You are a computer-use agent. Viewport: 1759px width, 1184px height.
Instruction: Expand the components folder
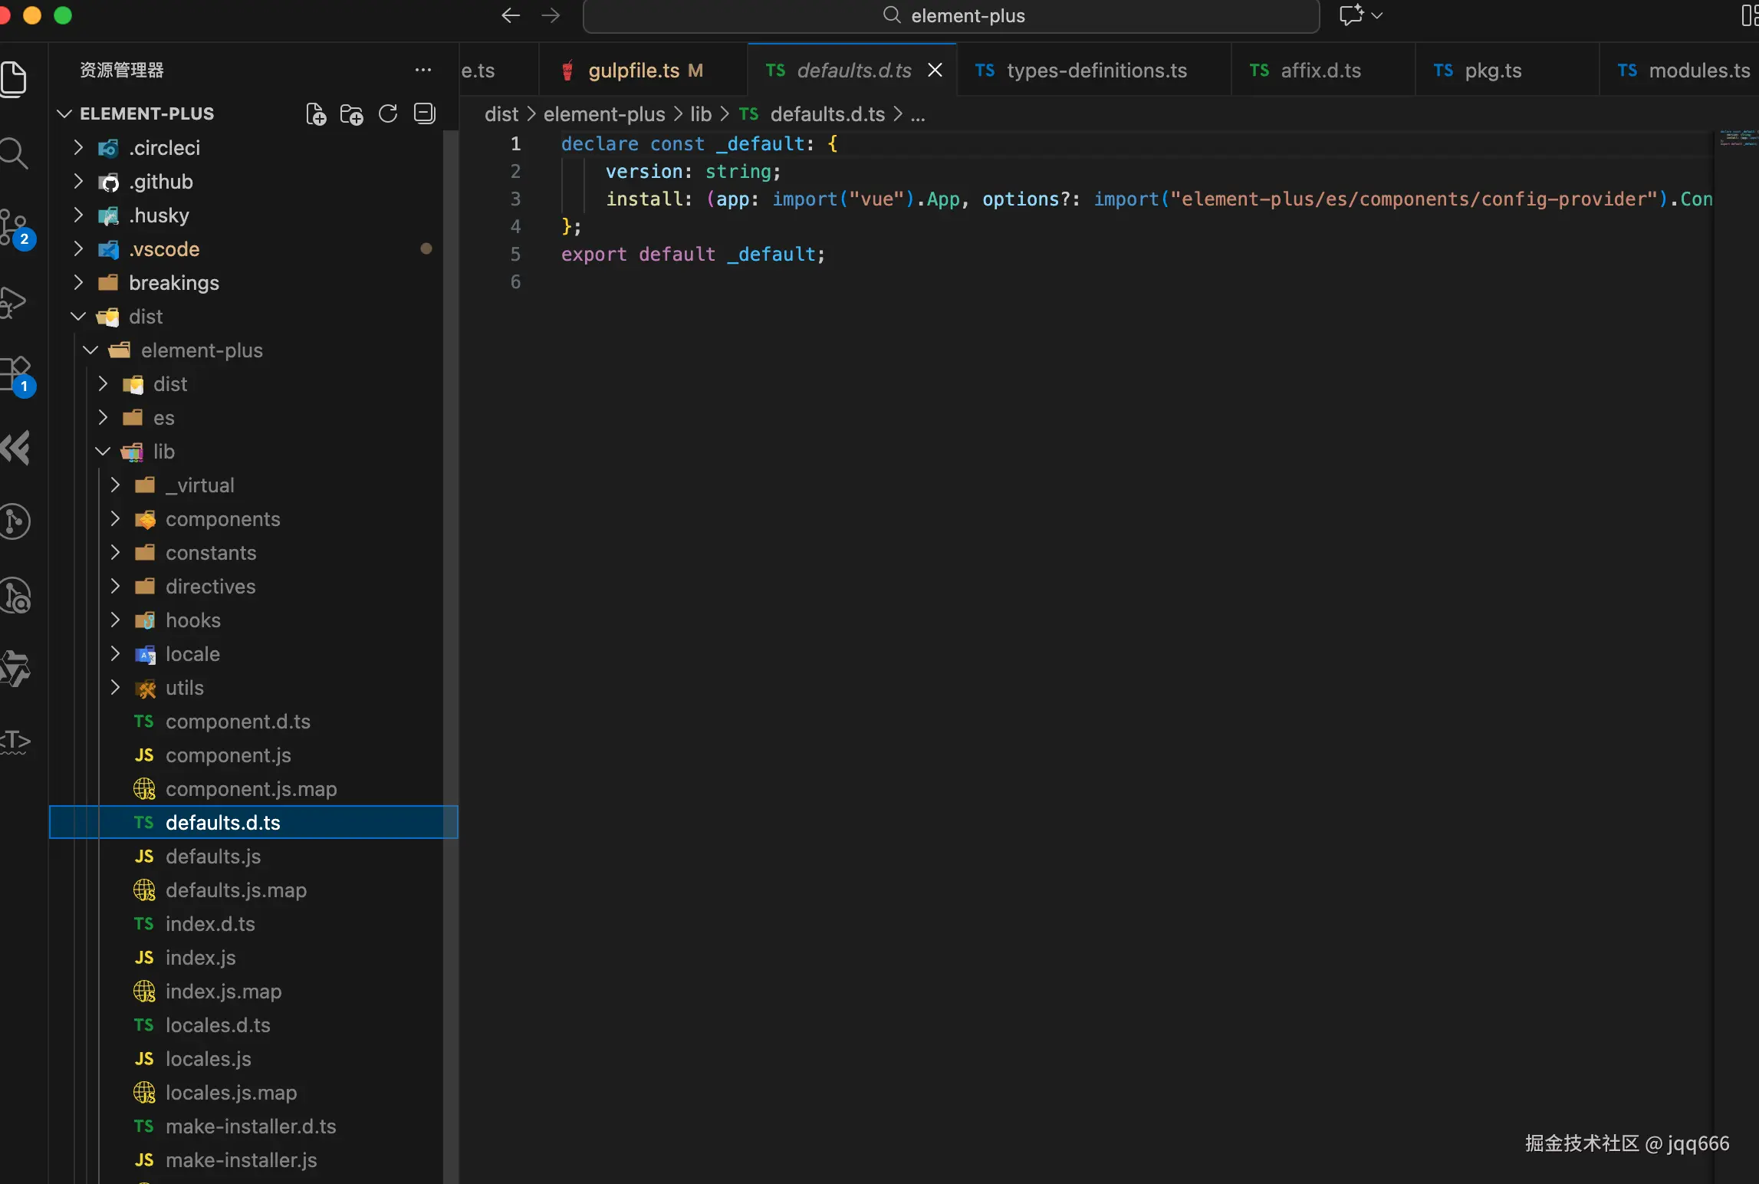pyautogui.click(x=222, y=519)
